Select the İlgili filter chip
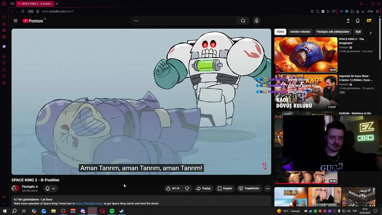Screen dimensions: 382x215 tap(358, 32)
